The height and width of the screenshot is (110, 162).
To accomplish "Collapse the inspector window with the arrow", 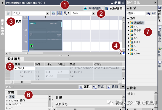I will pos(123,87).
